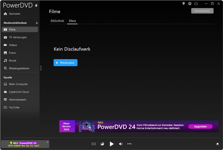Click the PowerDVD logo text

18,5
